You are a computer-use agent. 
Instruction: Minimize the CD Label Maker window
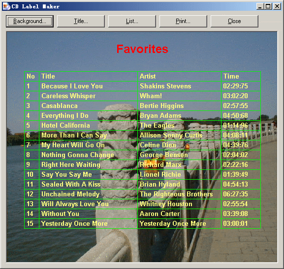coord(260,6)
